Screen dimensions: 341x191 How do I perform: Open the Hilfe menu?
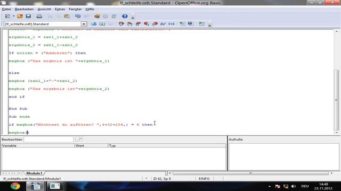[x=90, y=9]
